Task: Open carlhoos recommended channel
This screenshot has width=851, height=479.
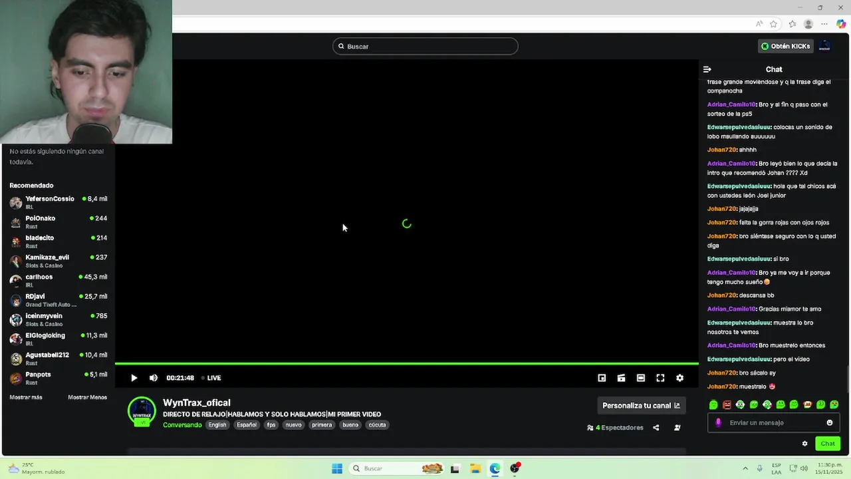Action: [x=59, y=280]
